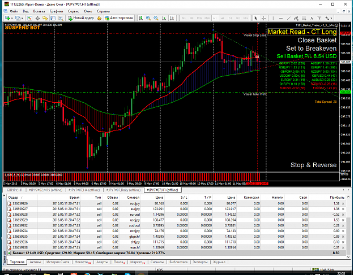Select the text label T tool

319,18
